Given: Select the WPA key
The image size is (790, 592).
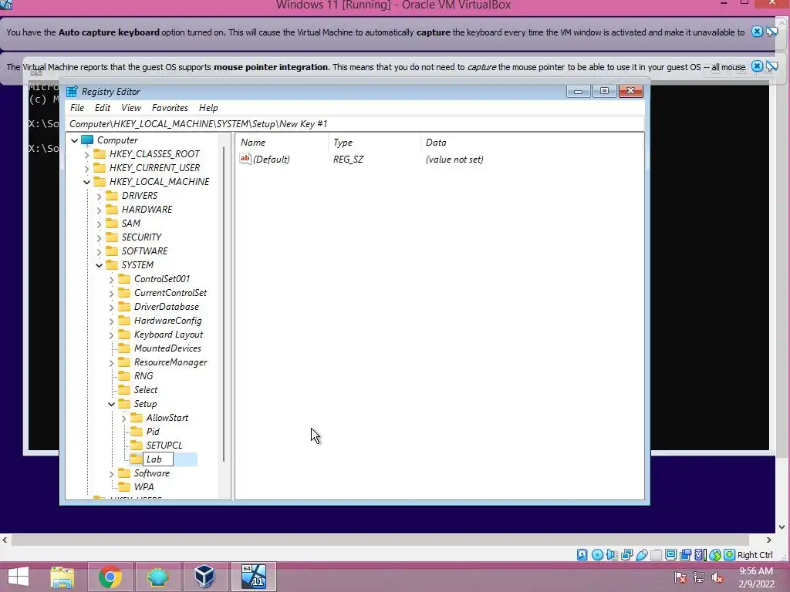Looking at the screenshot, I should click(143, 487).
